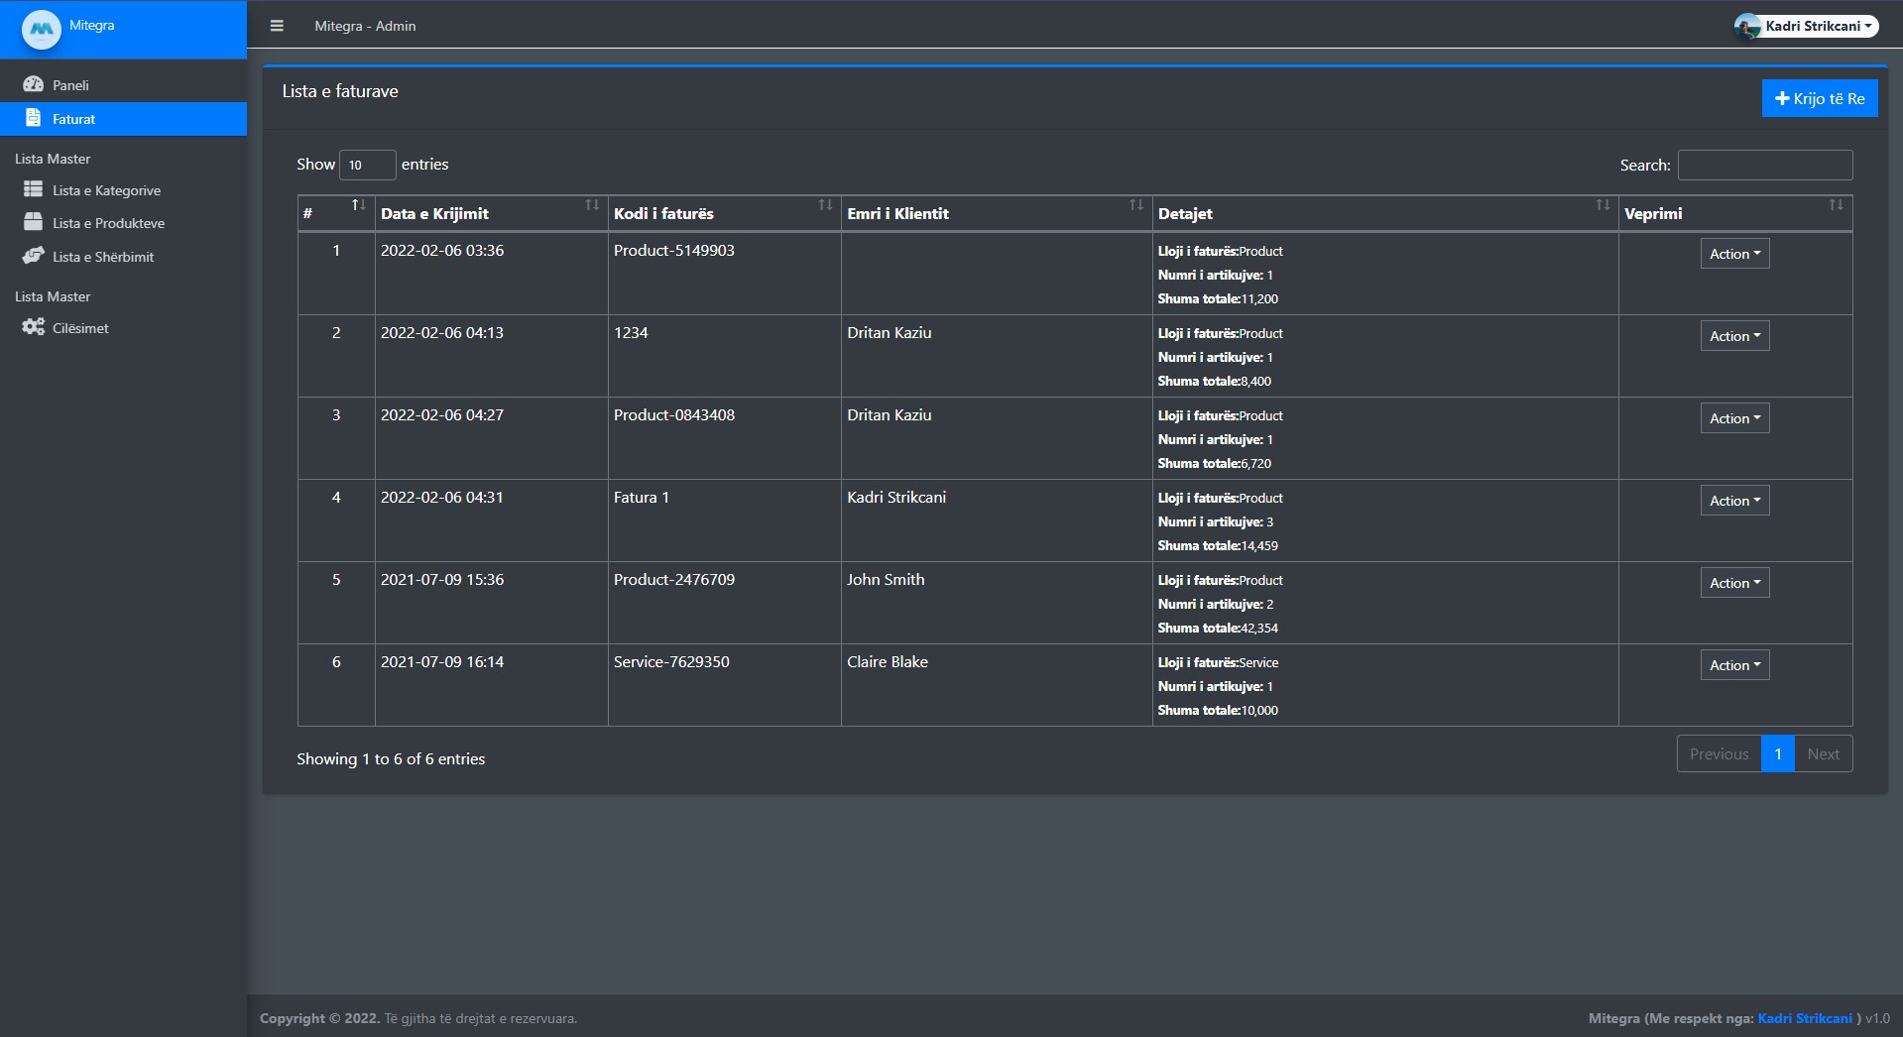
Task: Focus the Search input field
Action: coord(1764,165)
